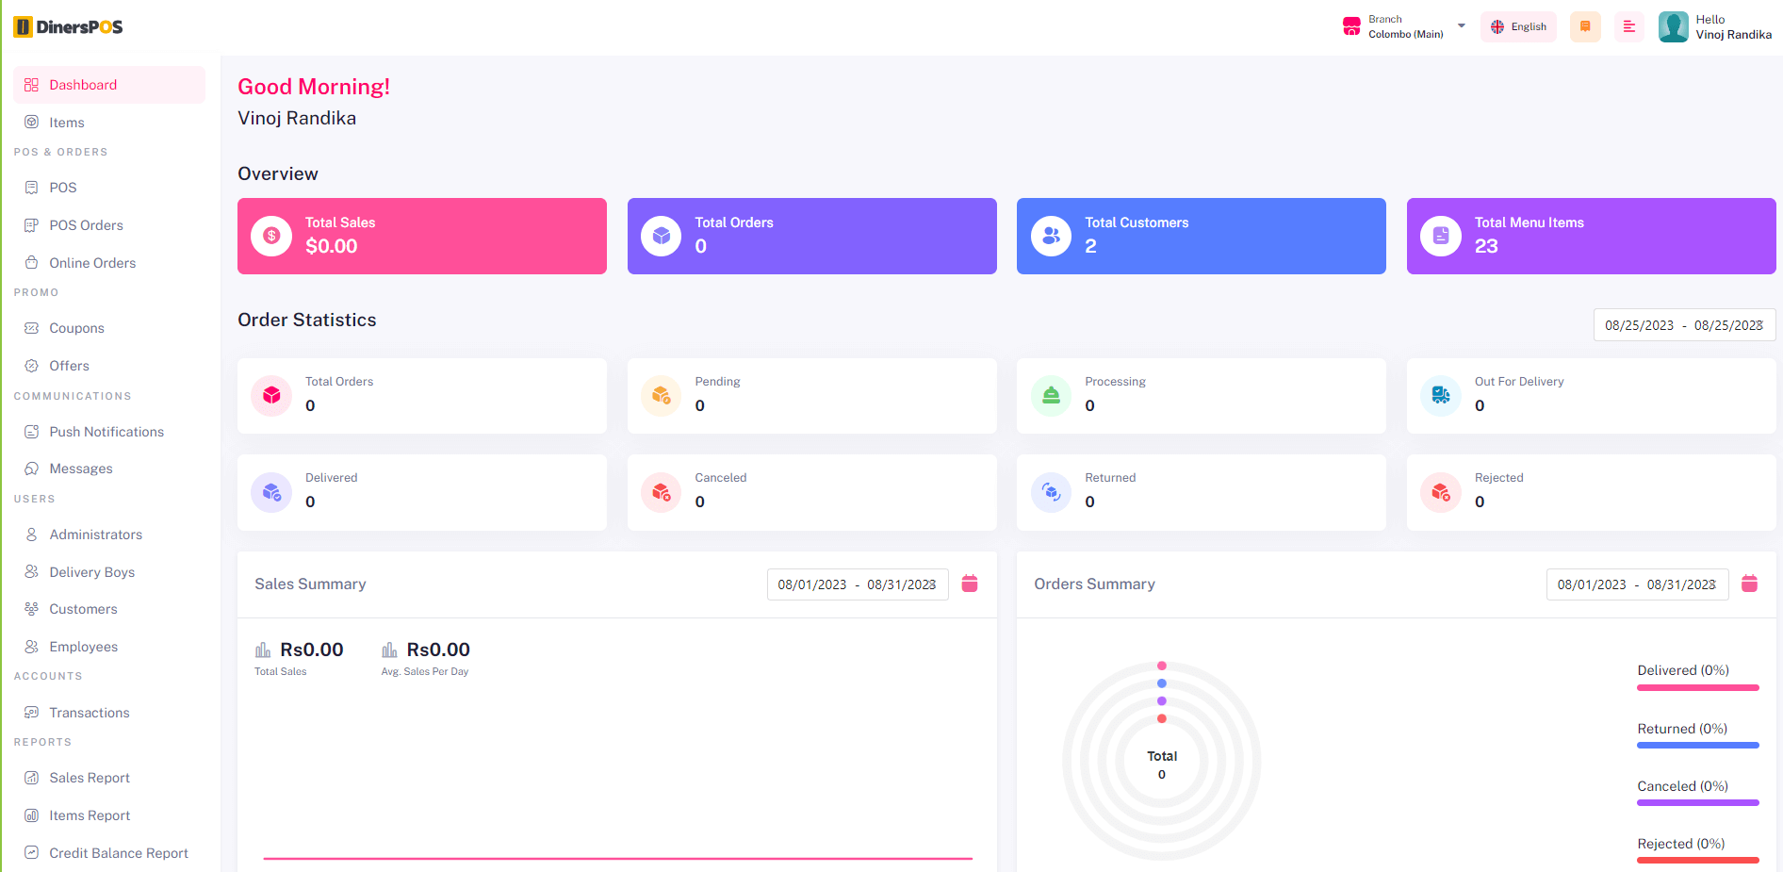
Task: Open the Order Statistics date range picker
Action: [1684, 324]
